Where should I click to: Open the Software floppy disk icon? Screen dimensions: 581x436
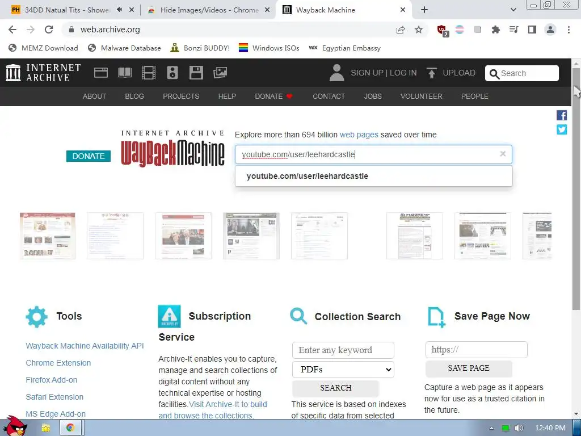196,73
